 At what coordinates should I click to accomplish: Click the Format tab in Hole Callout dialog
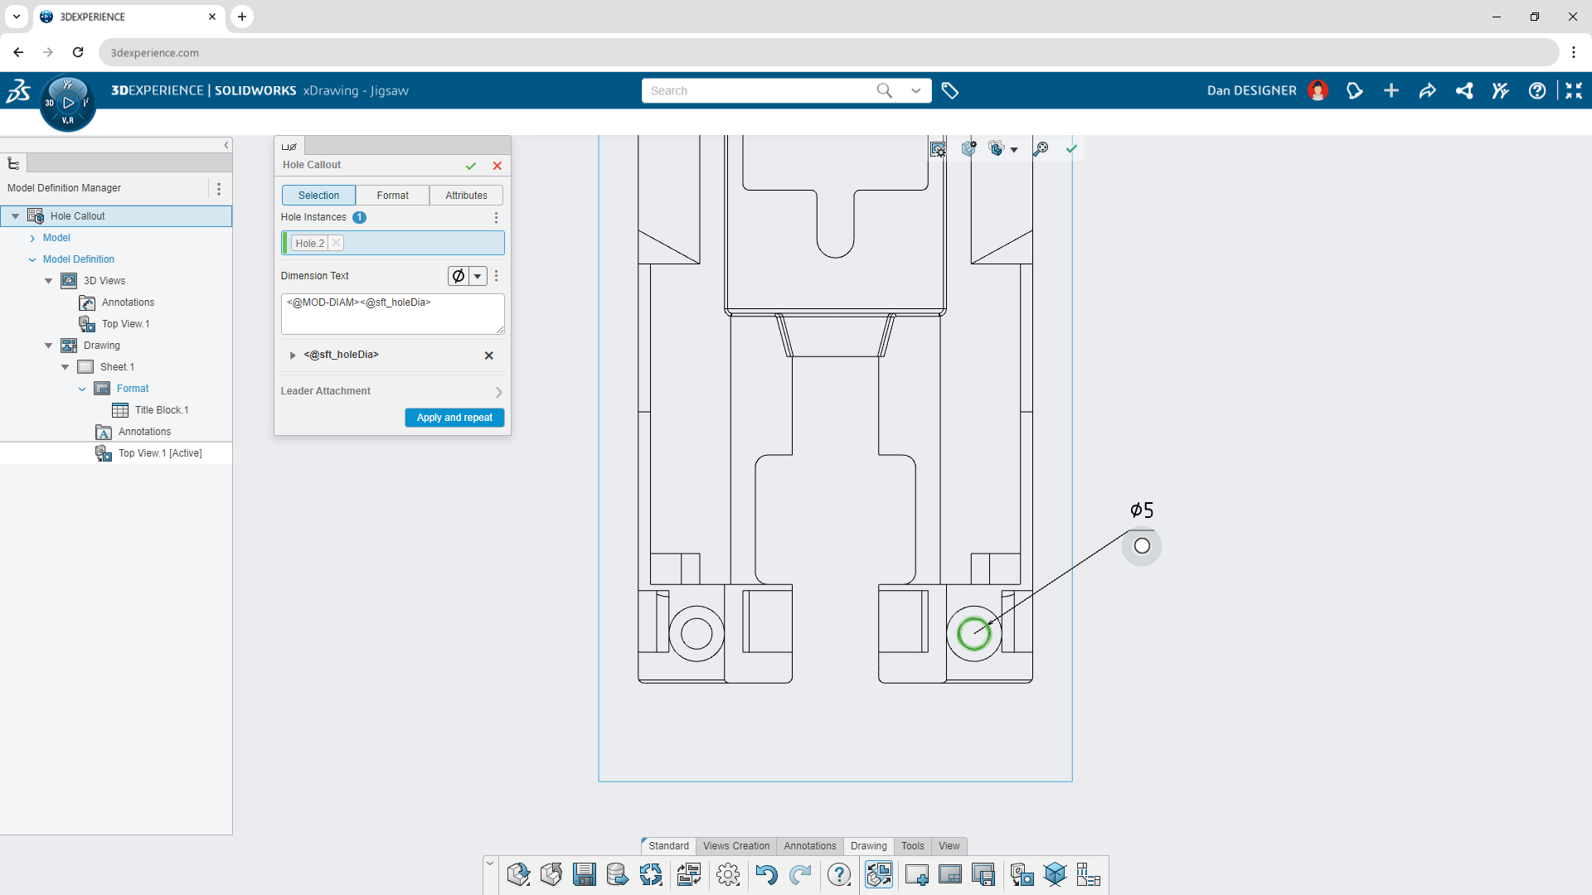click(x=392, y=195)
